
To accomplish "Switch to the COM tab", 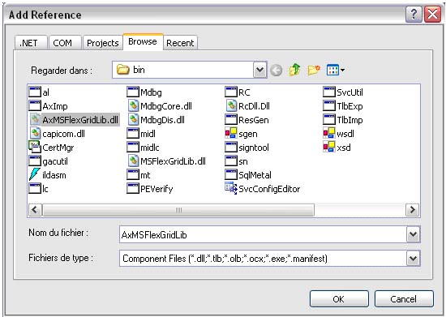I will 65,43.
